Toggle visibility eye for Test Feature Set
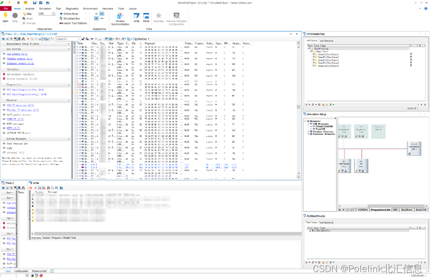 (x=4, y=143)
